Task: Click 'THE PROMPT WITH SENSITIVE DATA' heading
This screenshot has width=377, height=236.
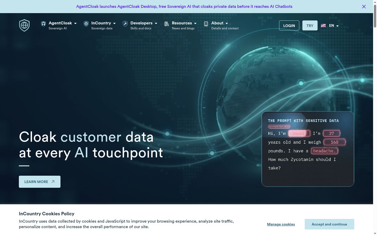Action: pyautogui.click(x=303, y=121)
